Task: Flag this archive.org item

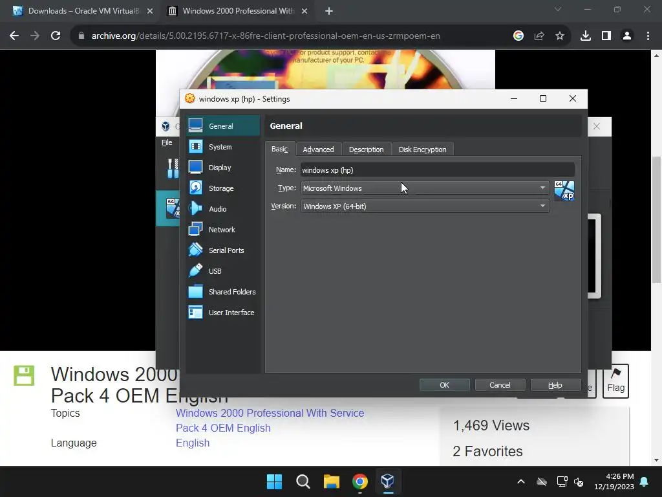Action: click(x=615, y=381)
